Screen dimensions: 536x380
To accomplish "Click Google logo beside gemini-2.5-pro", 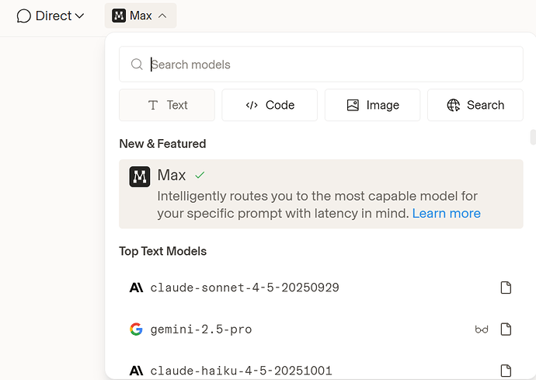I will click(136, 329).
